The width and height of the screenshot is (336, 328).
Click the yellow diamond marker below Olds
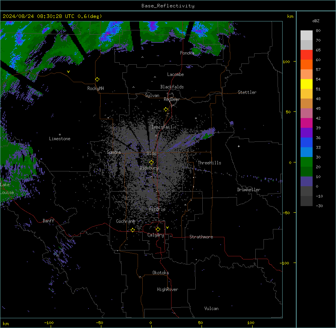click(x=152, y=162)
